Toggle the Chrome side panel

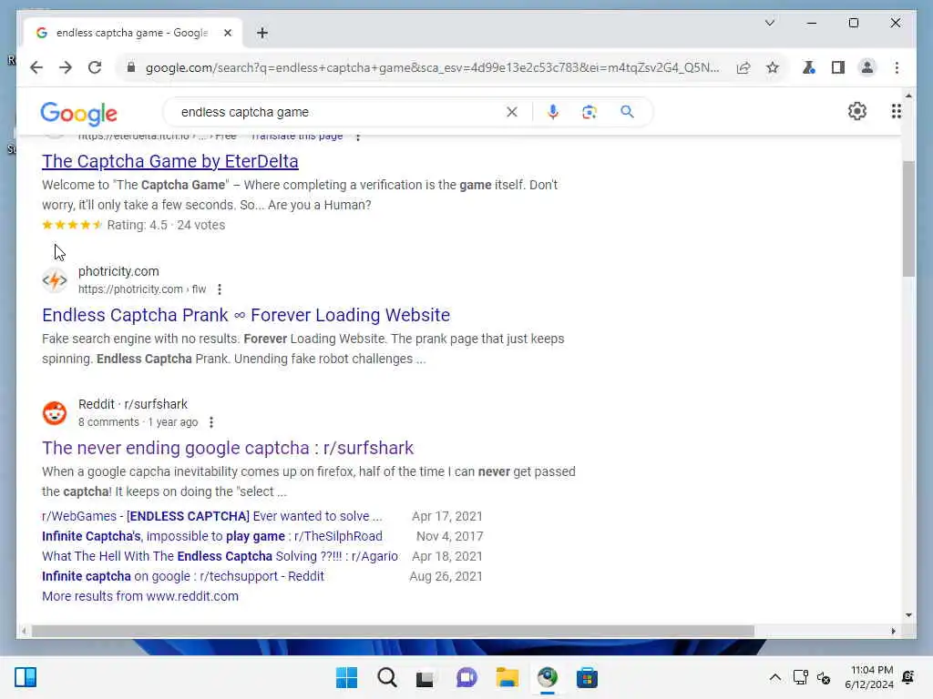tap(838, 67)
